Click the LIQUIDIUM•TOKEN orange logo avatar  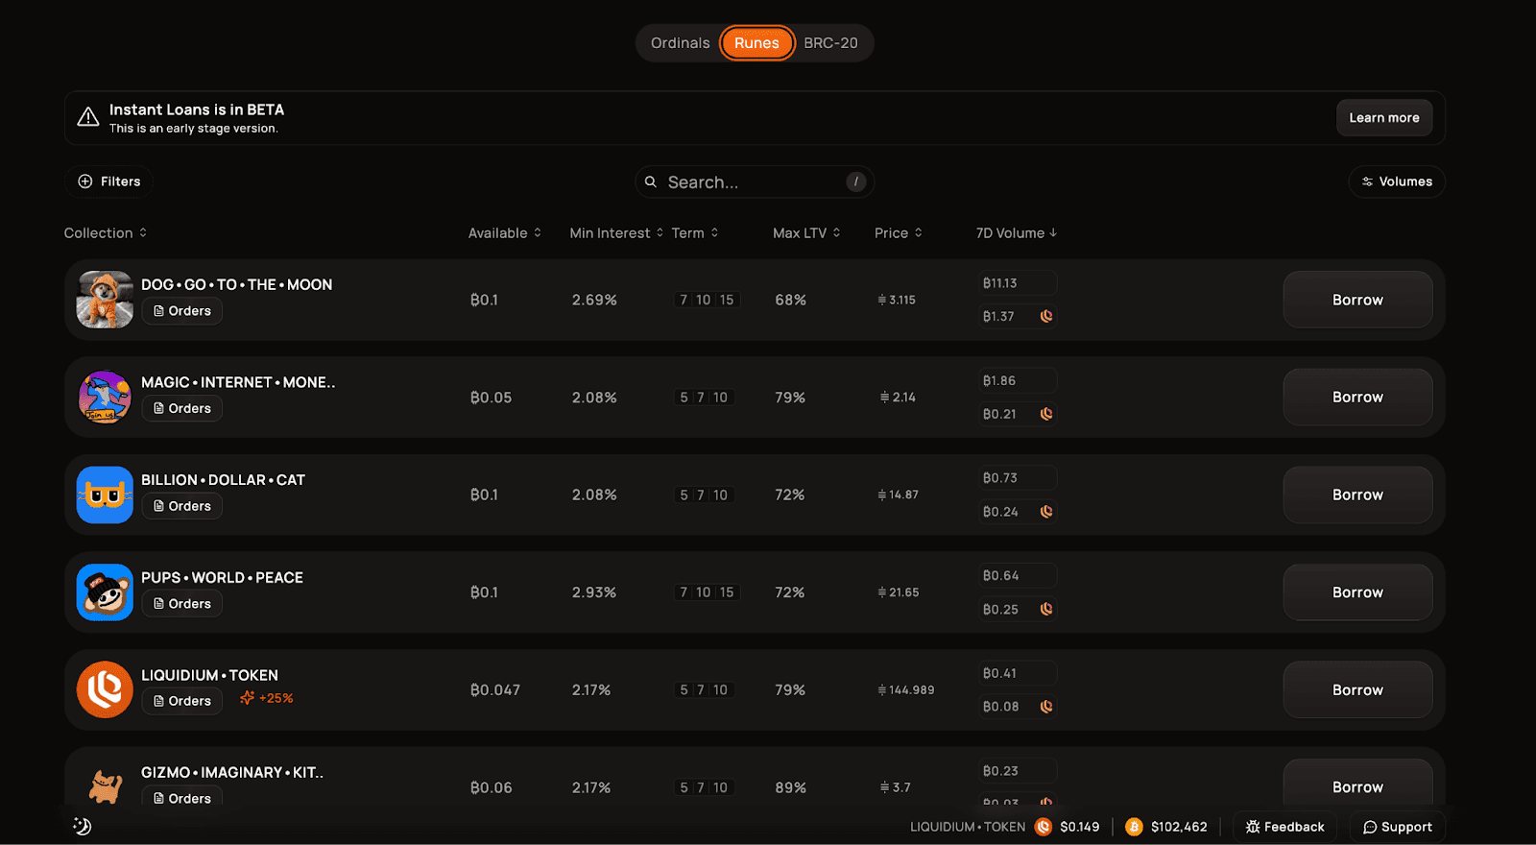pyautogui.click(x=105, y=689)
